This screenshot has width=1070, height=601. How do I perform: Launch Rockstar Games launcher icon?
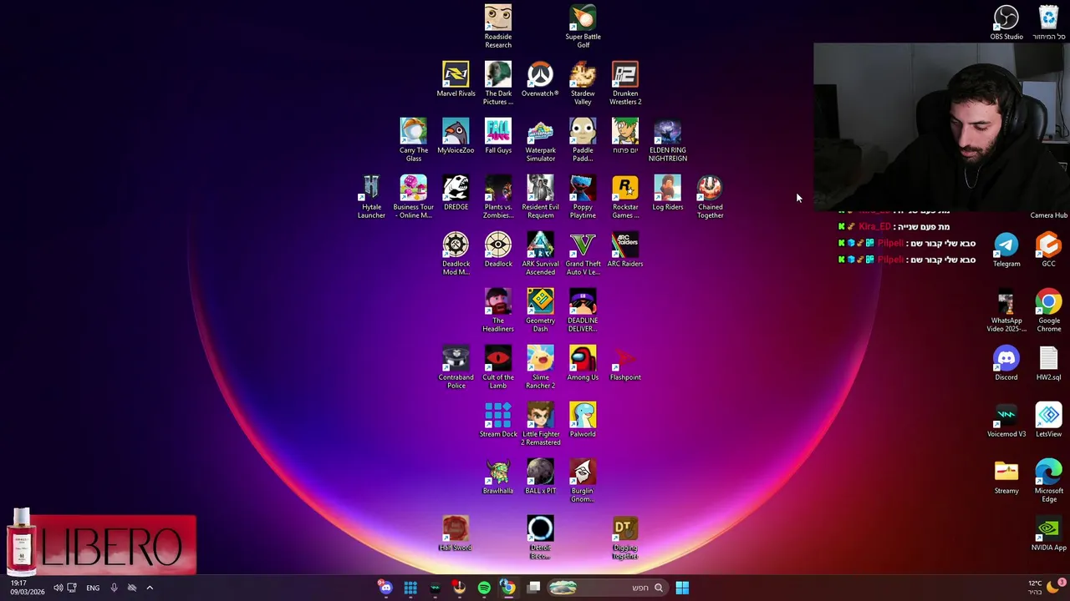(x=625, y=196)
